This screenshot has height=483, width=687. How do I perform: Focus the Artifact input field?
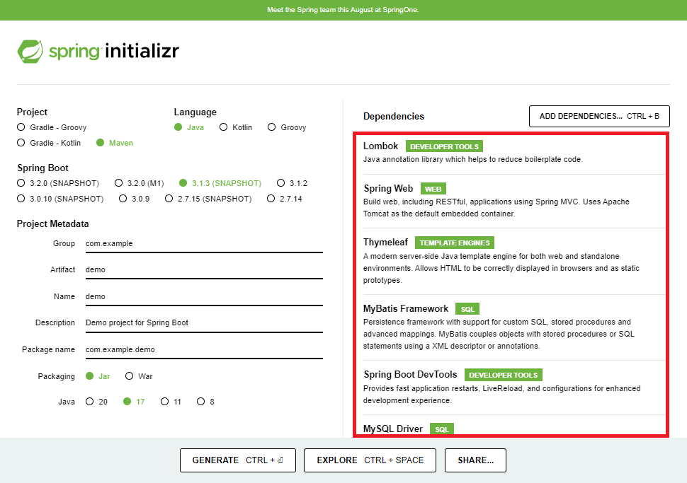pos(204,270)
